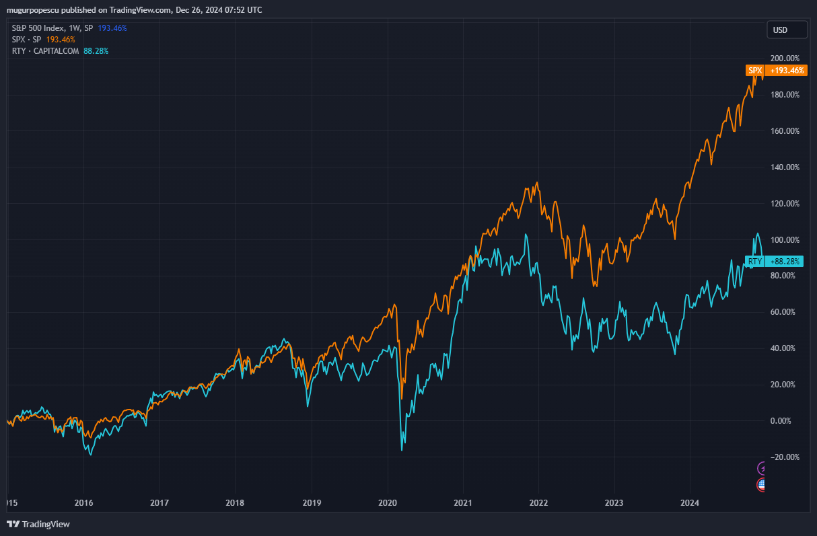This screenshot has width=817, height=536.
Task: Open the USD currency selector
Action: click(787, 30)
